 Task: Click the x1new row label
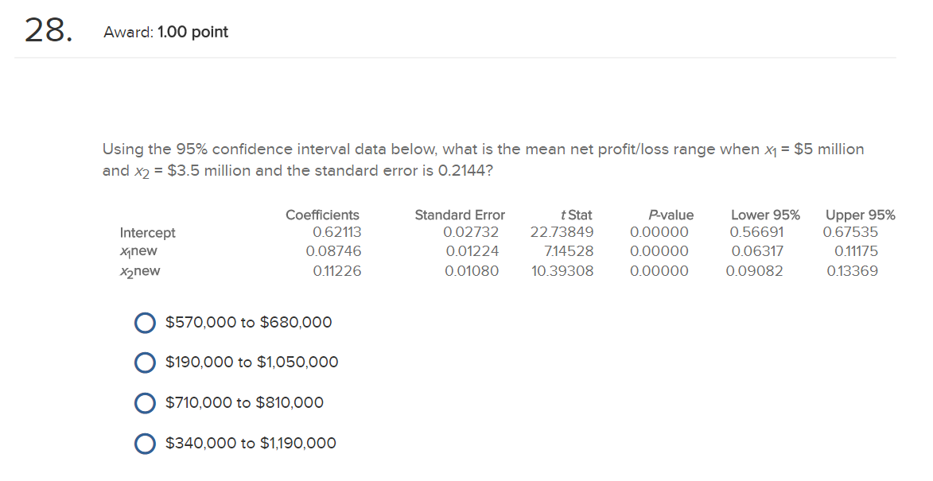click(138, 251)
